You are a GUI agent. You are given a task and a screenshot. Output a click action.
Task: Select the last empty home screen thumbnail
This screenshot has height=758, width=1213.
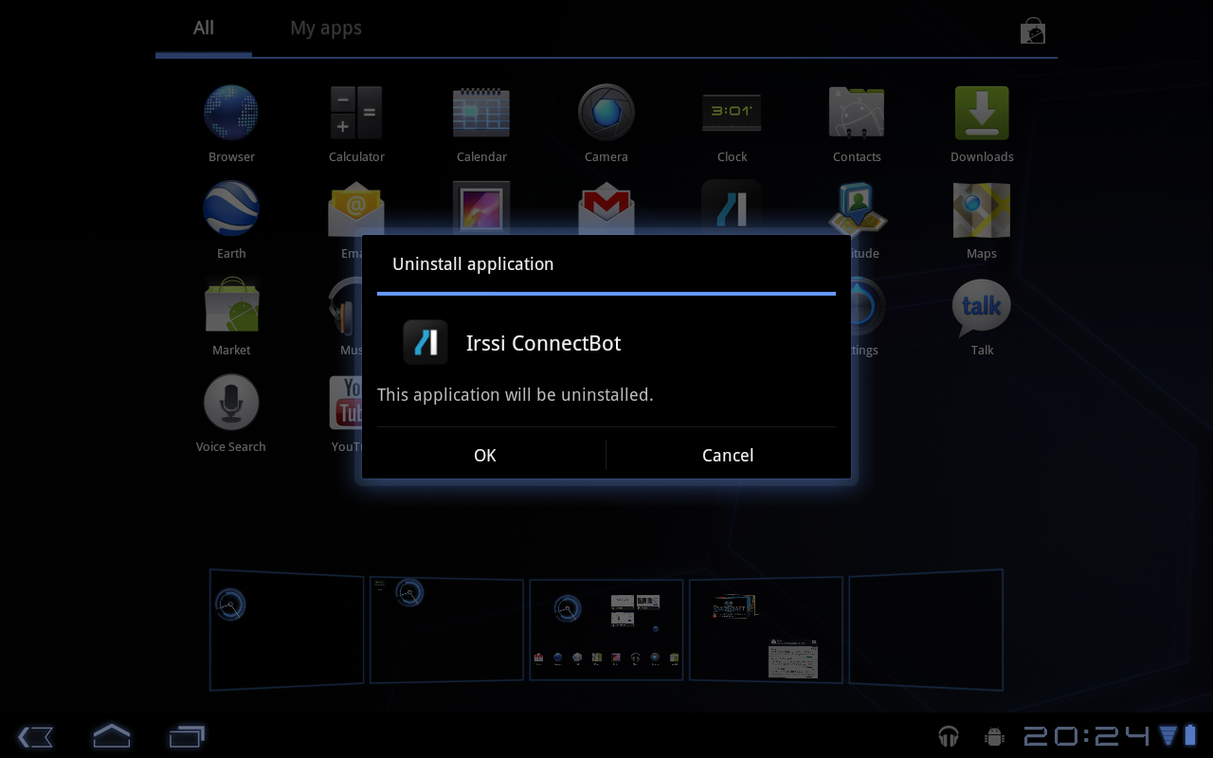[x=926, y=628]
